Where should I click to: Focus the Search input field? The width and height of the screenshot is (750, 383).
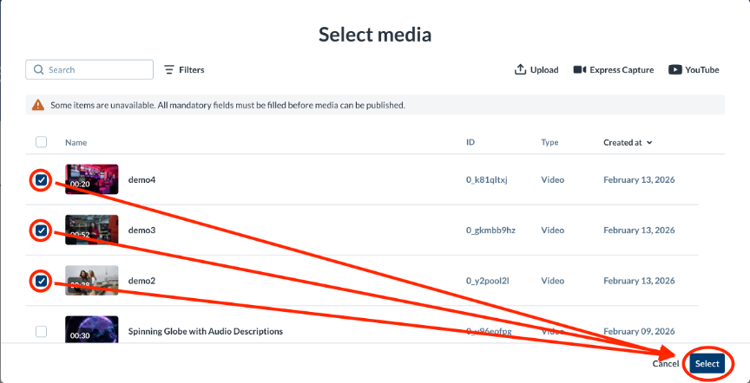point(89,69)
